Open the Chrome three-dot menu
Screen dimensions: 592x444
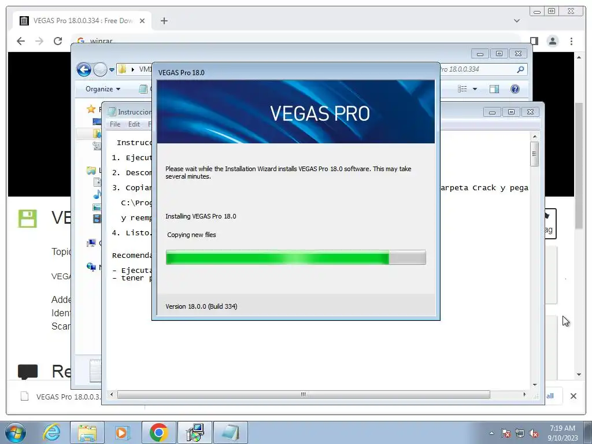tap(571, 41)
